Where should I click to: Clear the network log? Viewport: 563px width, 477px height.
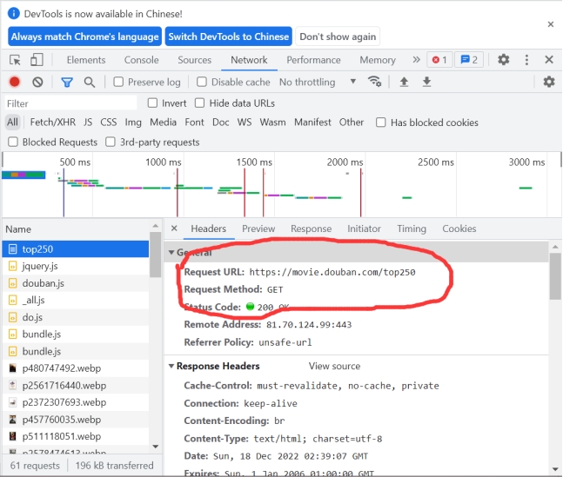click(x=37, y=83)
